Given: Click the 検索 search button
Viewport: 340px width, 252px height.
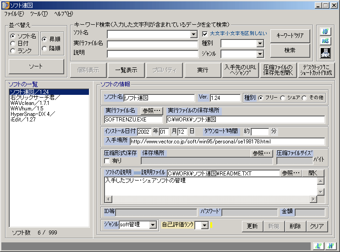Looking at the screenshot, I should tap(290, 50).
